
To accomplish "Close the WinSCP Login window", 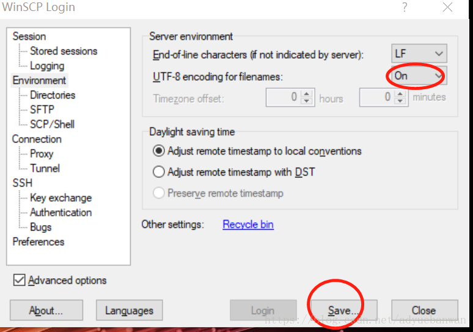I will (x=448, y=7).
